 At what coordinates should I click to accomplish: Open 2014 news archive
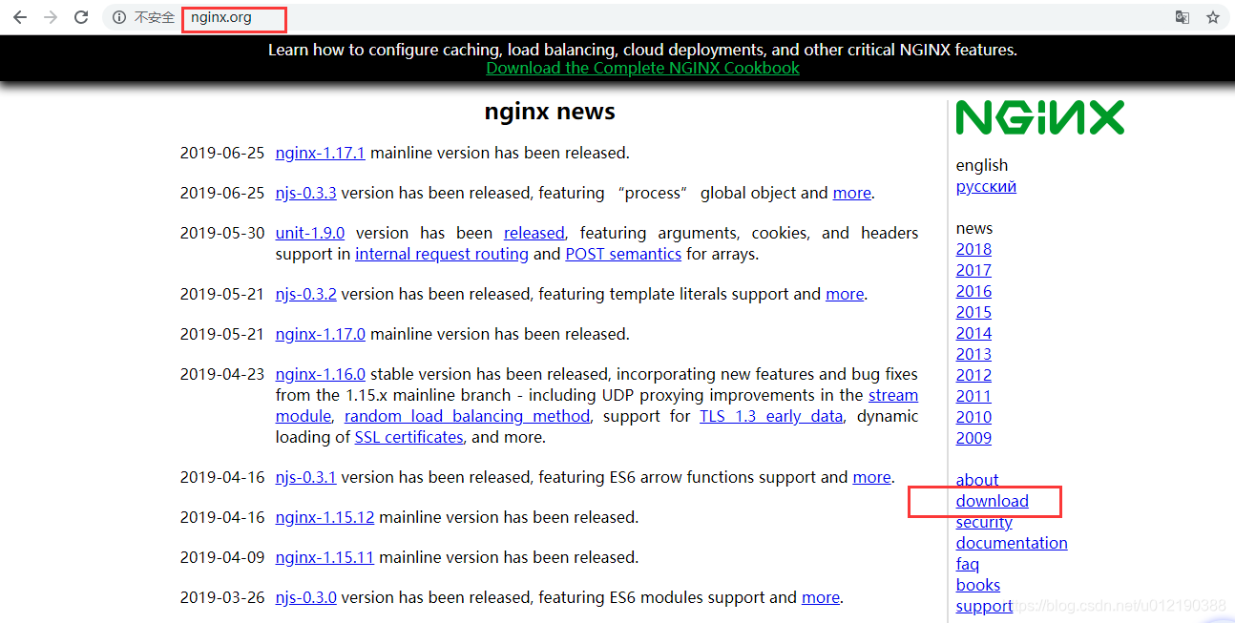click(x=973, y=333)
